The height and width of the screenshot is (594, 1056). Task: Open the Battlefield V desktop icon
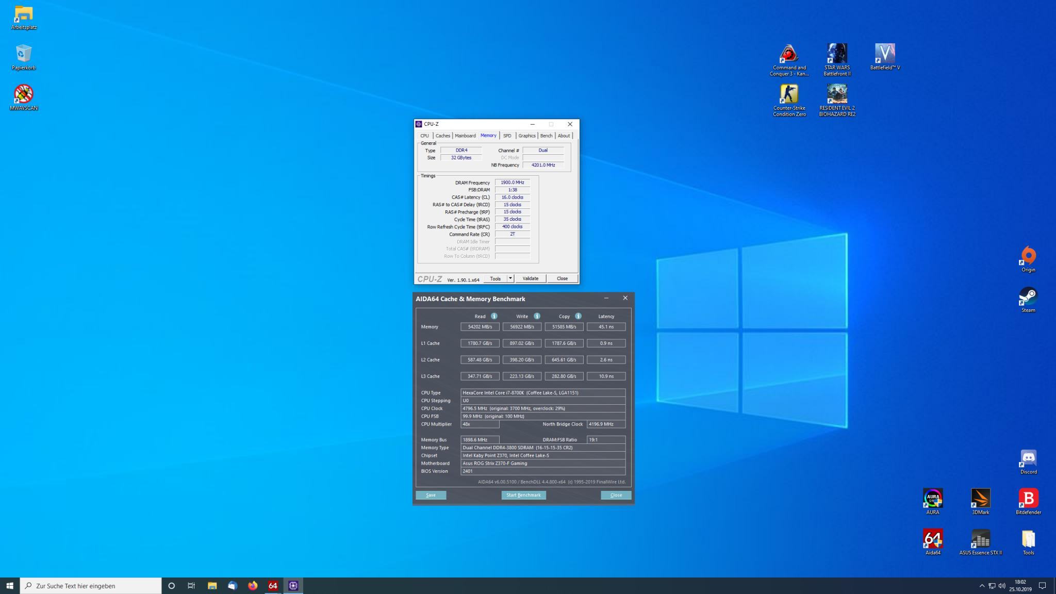885,54
